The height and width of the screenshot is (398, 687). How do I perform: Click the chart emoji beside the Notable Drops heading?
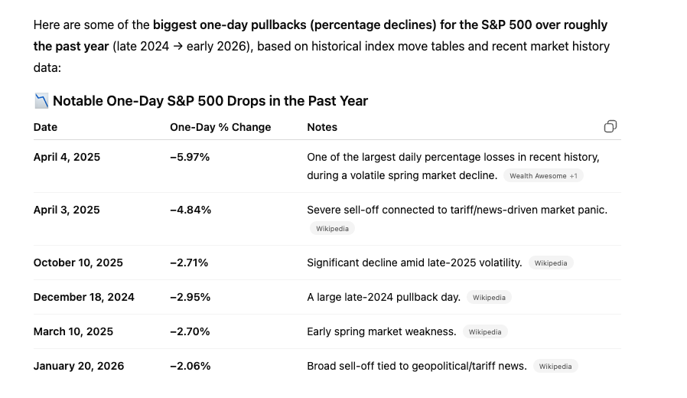[41, 101]
